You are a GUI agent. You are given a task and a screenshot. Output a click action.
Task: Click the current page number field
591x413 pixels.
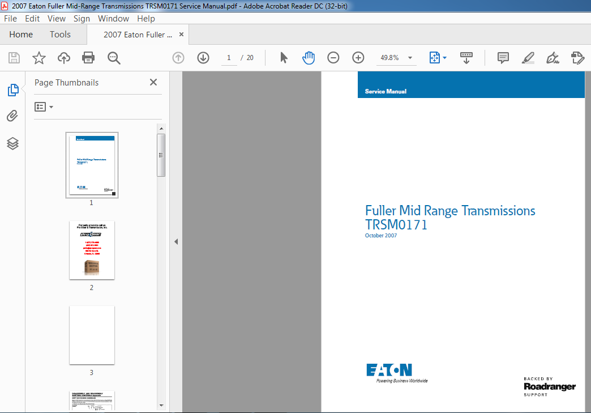click(x=229, y=58)
